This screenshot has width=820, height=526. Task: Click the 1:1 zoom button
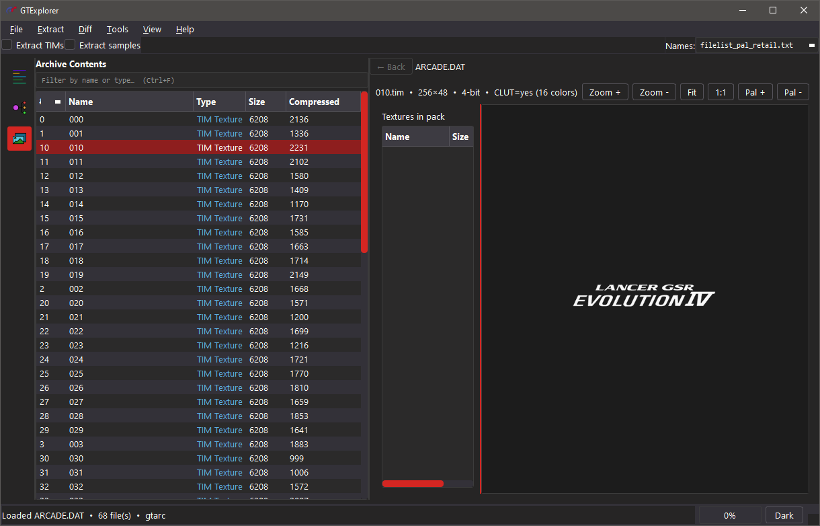pos(721,92)
